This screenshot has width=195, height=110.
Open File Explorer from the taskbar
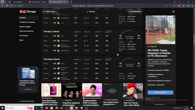[x=76, y=108]
